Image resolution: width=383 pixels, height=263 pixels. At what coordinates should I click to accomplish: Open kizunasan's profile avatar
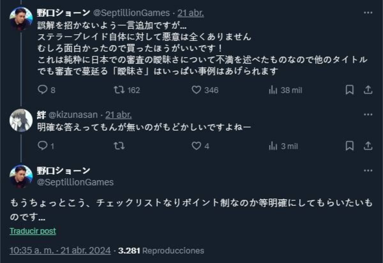tap(21, 120)
